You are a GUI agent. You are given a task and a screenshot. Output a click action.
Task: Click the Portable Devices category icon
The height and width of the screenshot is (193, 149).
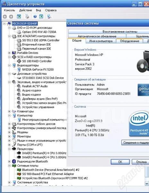pos(14,53)
